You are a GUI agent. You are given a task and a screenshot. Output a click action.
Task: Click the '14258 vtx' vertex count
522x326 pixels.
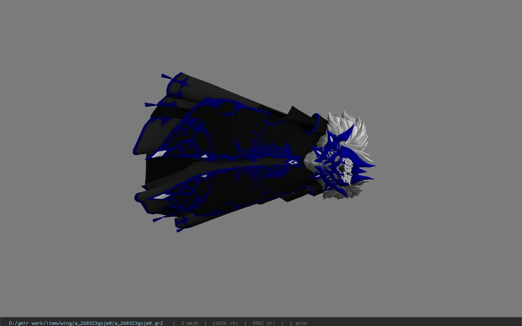225,323
